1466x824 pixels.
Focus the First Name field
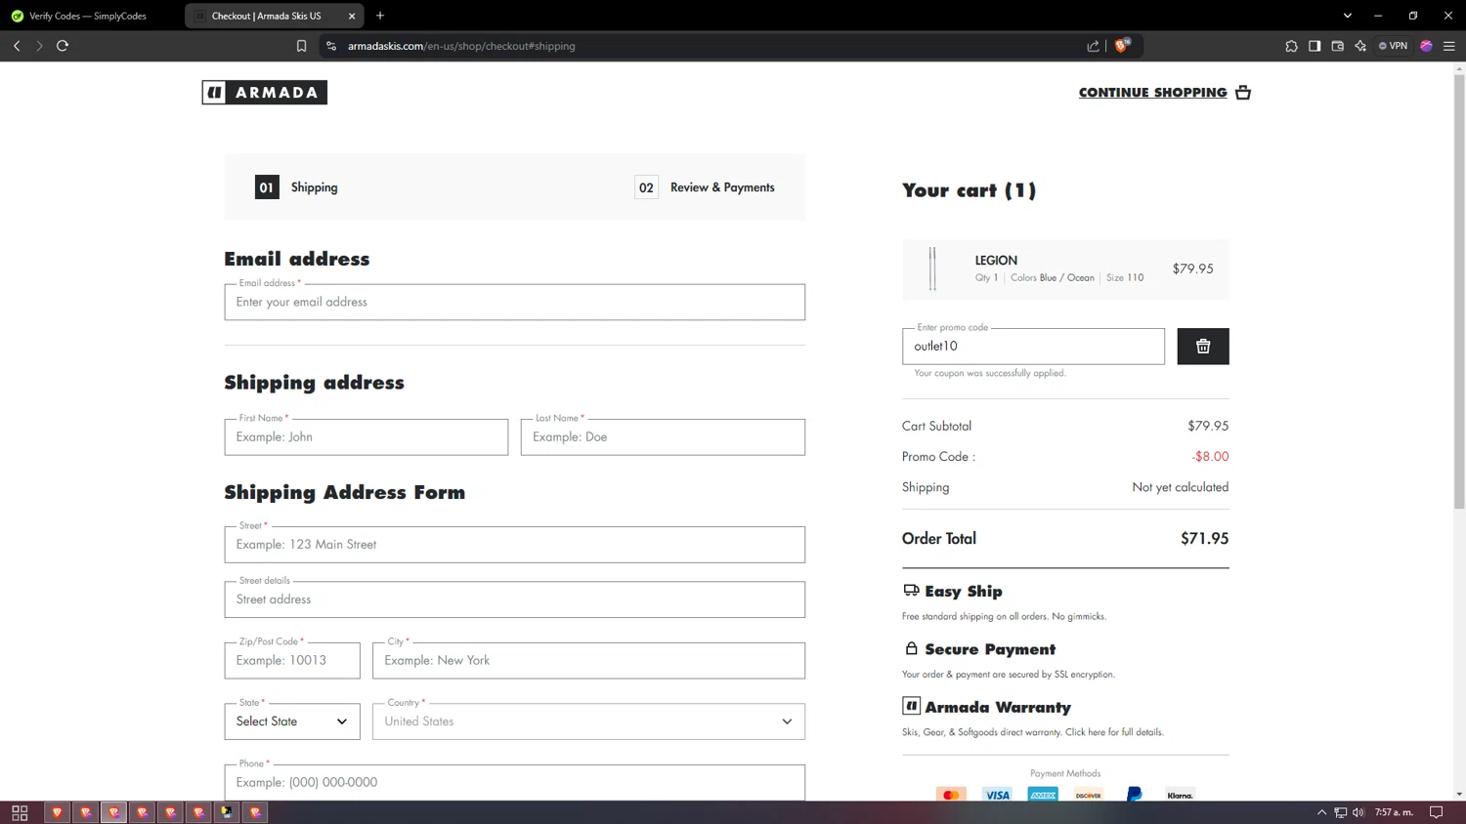pos(366,437)
